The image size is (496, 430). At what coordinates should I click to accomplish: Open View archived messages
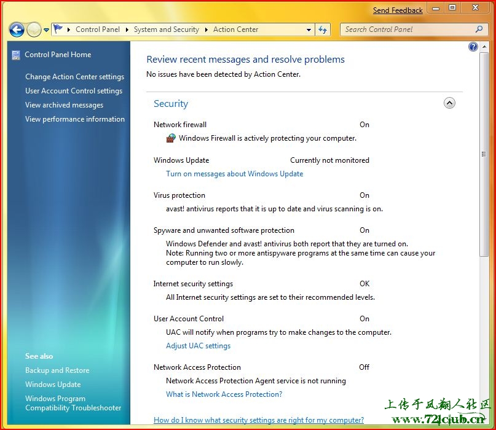[64, 105]
